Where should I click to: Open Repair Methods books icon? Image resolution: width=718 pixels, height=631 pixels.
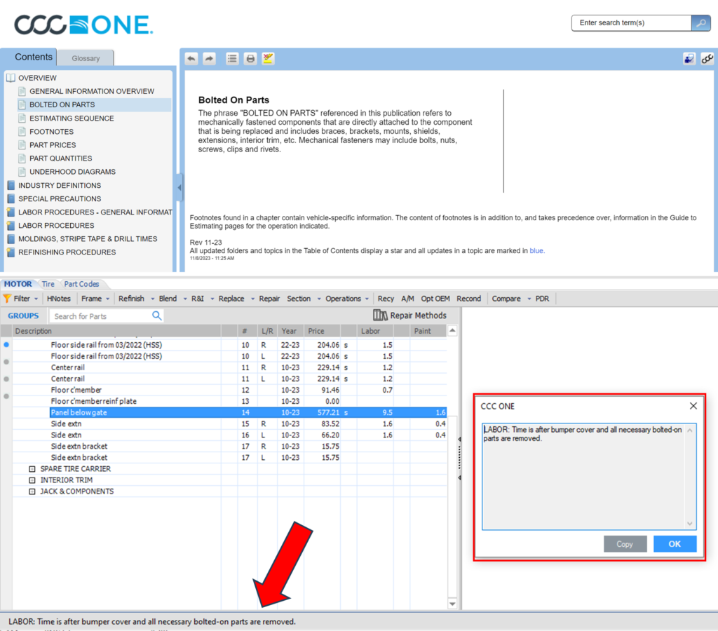[x=381, y=315]
